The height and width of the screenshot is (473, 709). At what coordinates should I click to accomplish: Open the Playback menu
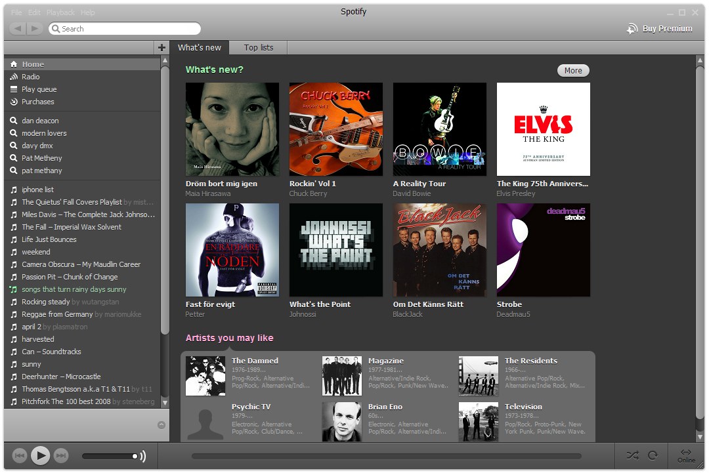60,12
